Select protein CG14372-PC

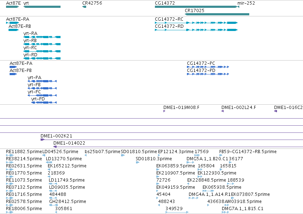pos(208,67)
